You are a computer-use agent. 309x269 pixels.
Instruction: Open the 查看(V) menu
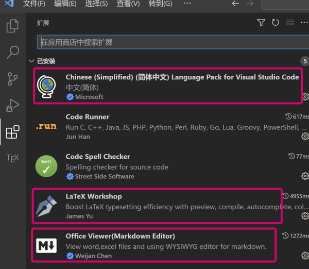pyautogui.click(x=128, y=4)
